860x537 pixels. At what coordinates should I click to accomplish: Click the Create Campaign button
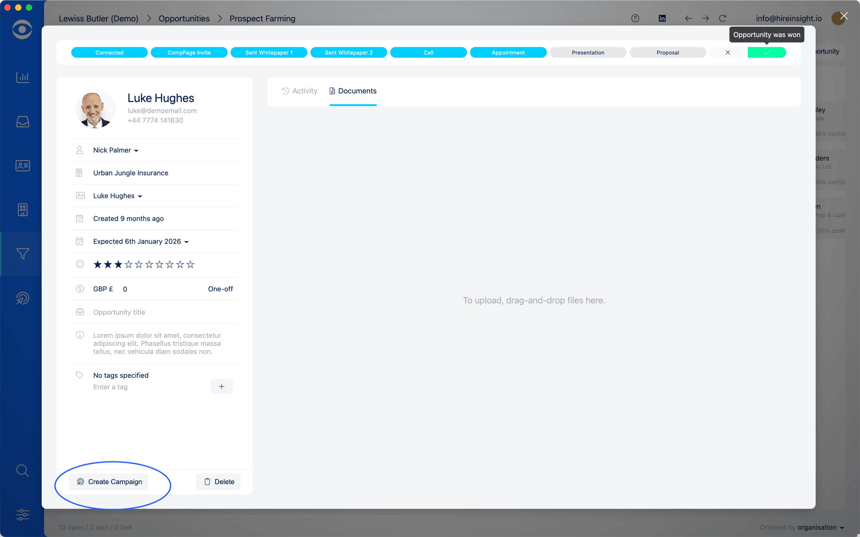click(109, 482)
